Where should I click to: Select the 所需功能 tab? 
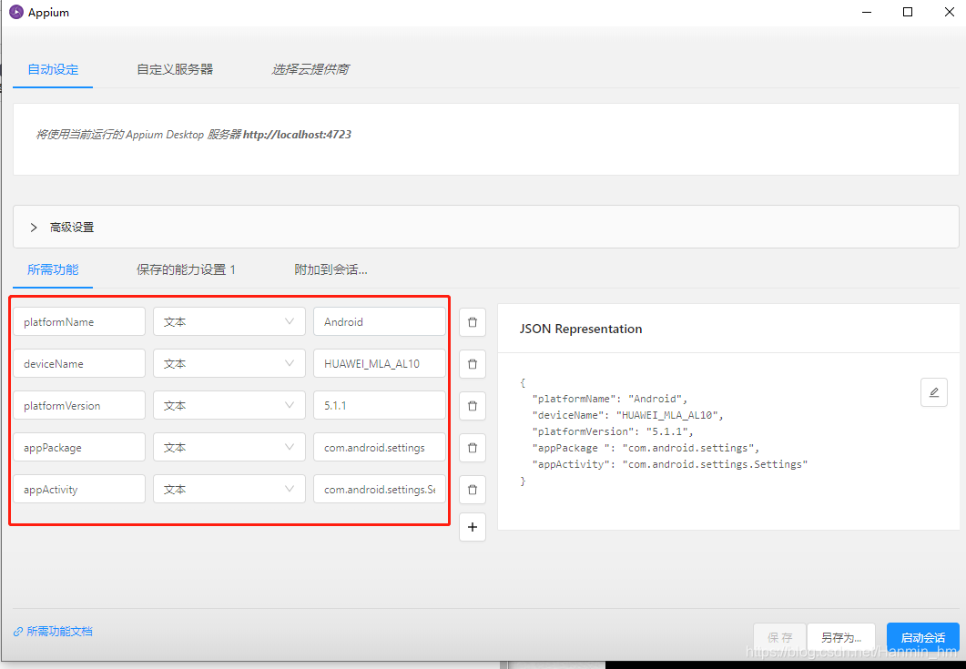[53, 269]
